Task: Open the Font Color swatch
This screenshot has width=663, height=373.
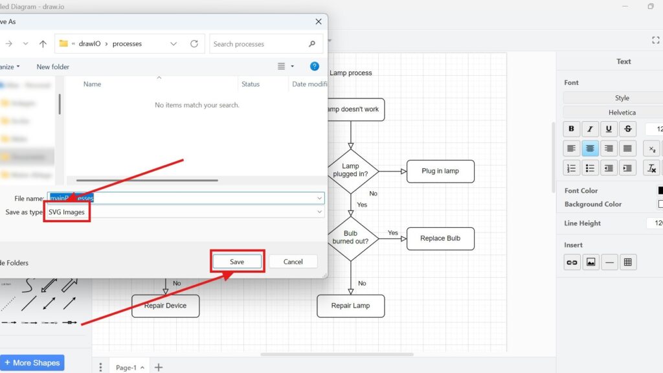Action: (660, 190)
